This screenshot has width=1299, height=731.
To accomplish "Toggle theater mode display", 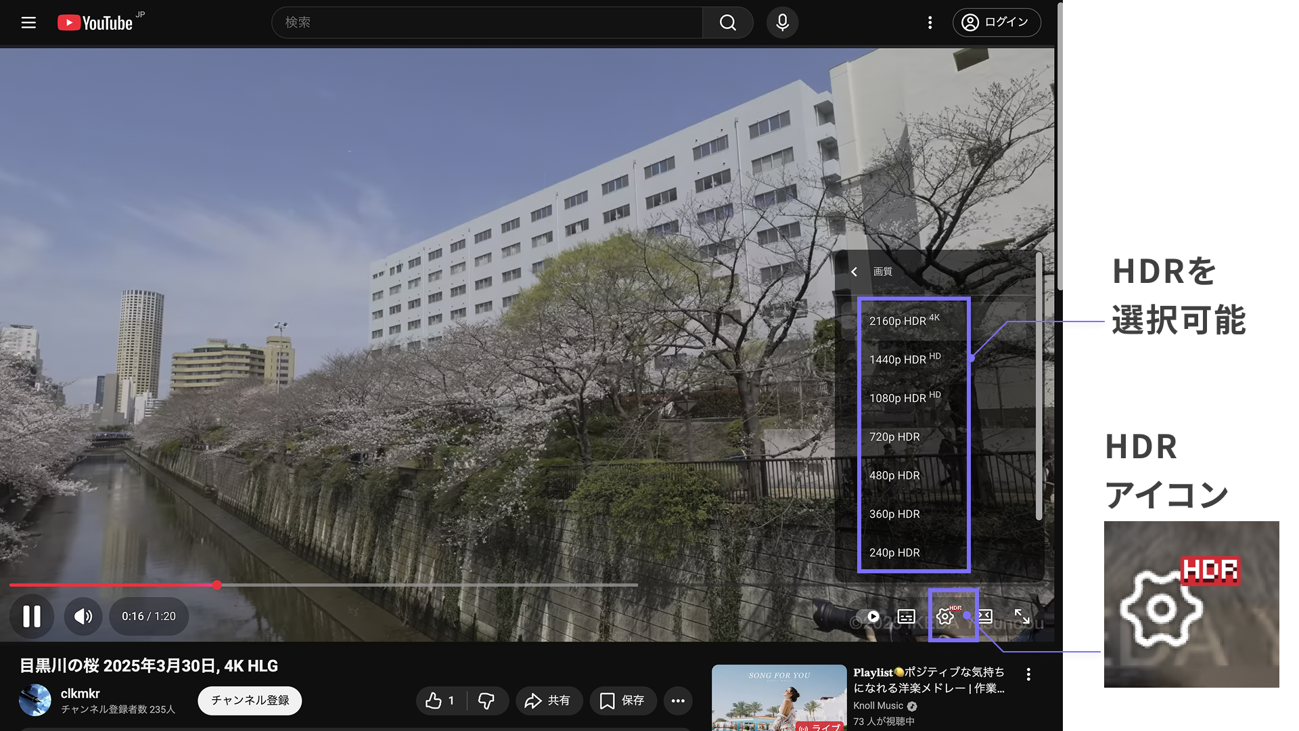I will 985,616.
